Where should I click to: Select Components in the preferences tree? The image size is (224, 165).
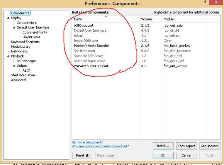point(20,13)
